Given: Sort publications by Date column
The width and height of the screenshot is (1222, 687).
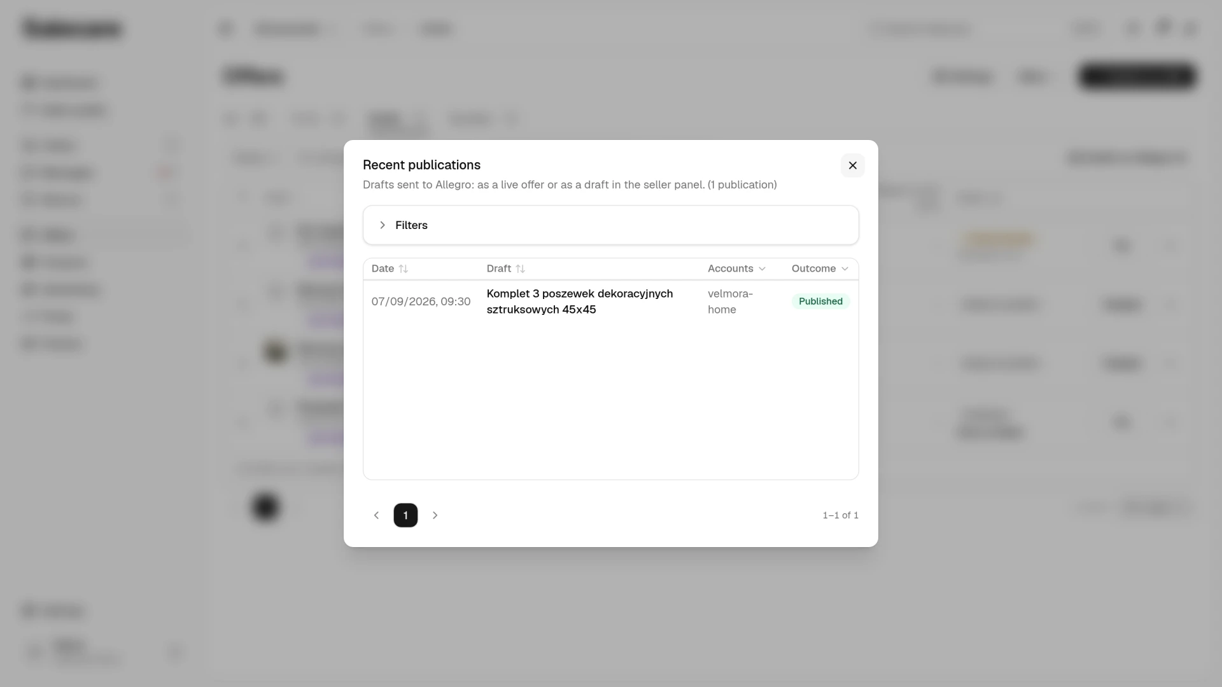Looking at the screenshot, I should 390,268.
